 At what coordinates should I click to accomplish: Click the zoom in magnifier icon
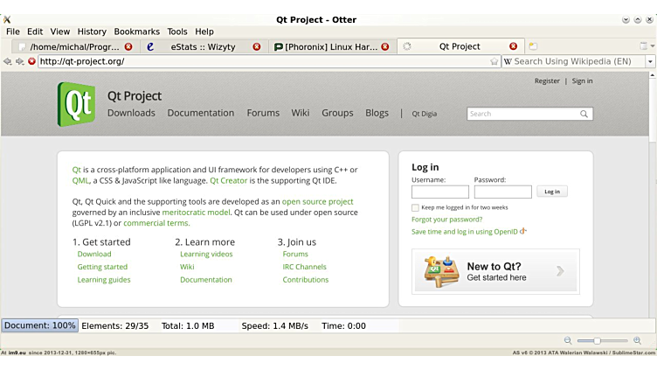tap(638, 340)
